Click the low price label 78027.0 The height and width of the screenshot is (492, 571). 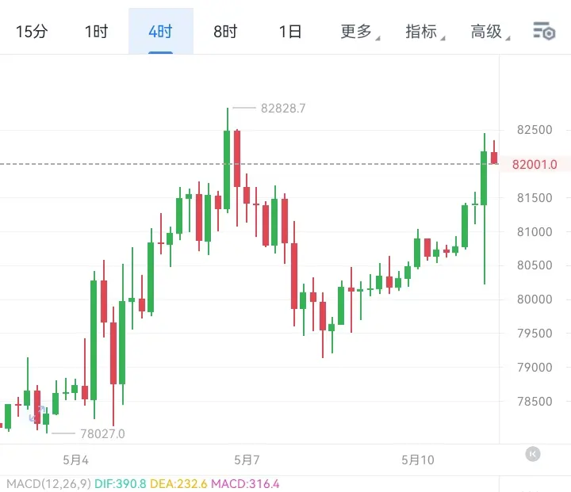pos(102,434)
